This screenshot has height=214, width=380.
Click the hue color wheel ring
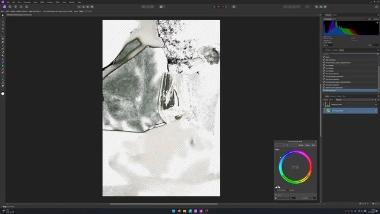click(x=296, y=167)
